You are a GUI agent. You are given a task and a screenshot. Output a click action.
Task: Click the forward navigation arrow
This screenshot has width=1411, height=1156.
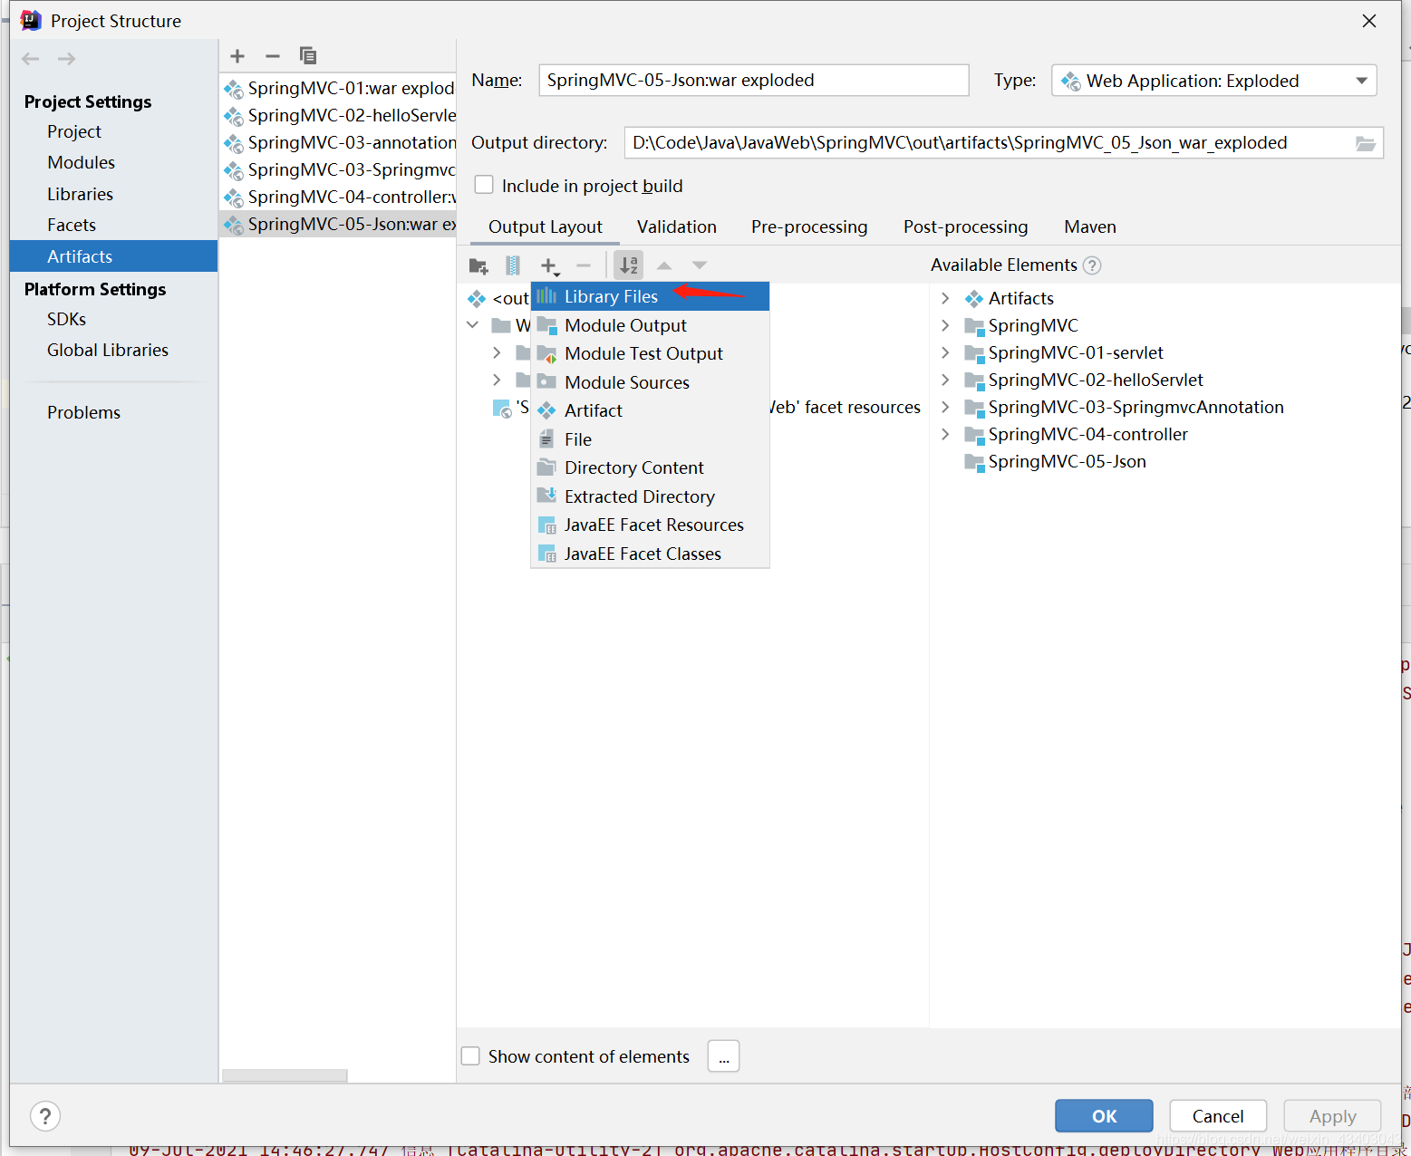pos(66,59)
